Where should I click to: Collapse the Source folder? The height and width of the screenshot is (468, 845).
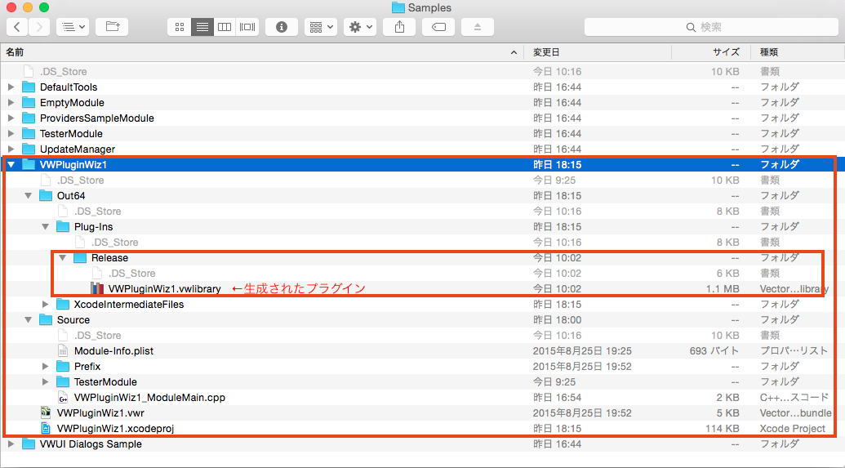[x=28, y=319]
